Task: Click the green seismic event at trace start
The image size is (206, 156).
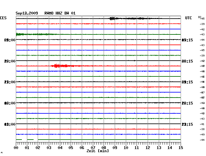Action: [20, 34]
